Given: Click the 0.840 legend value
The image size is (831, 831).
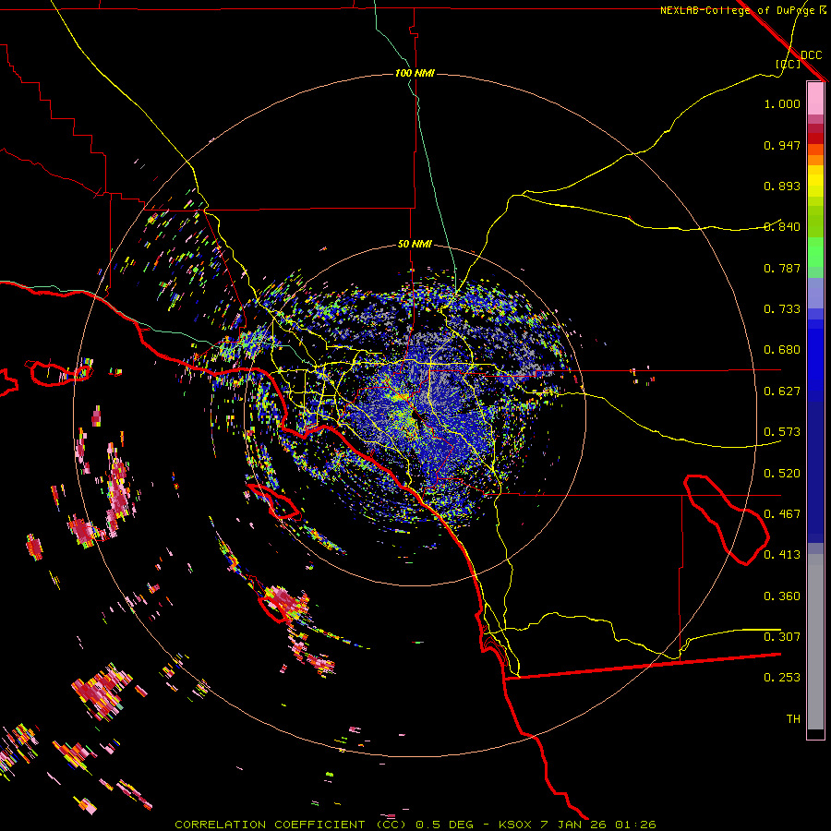Looking at the screenshot, I should pyautogui.click(x=782, y=227).
